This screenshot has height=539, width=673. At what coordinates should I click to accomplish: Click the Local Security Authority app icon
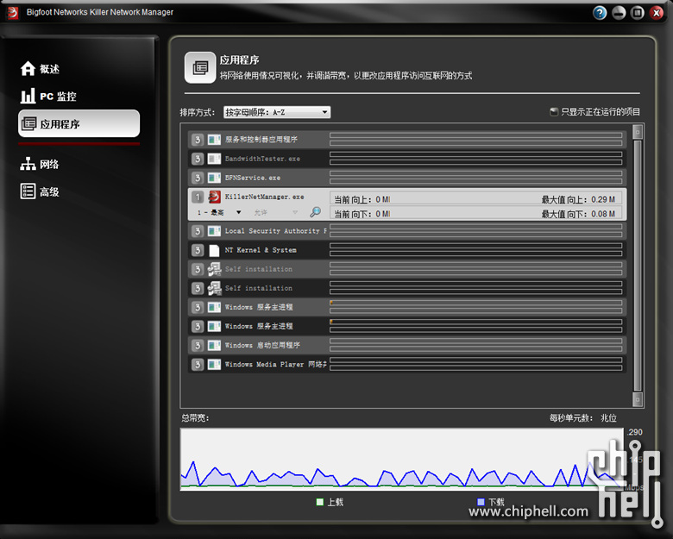pos(214,231)
